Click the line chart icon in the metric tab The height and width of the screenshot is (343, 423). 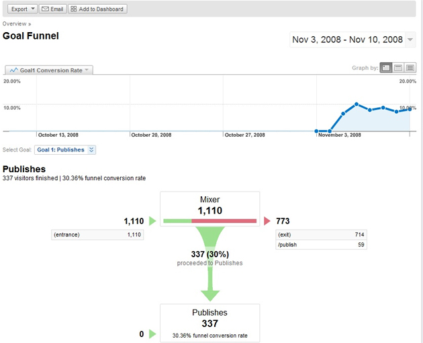[13, 70]
